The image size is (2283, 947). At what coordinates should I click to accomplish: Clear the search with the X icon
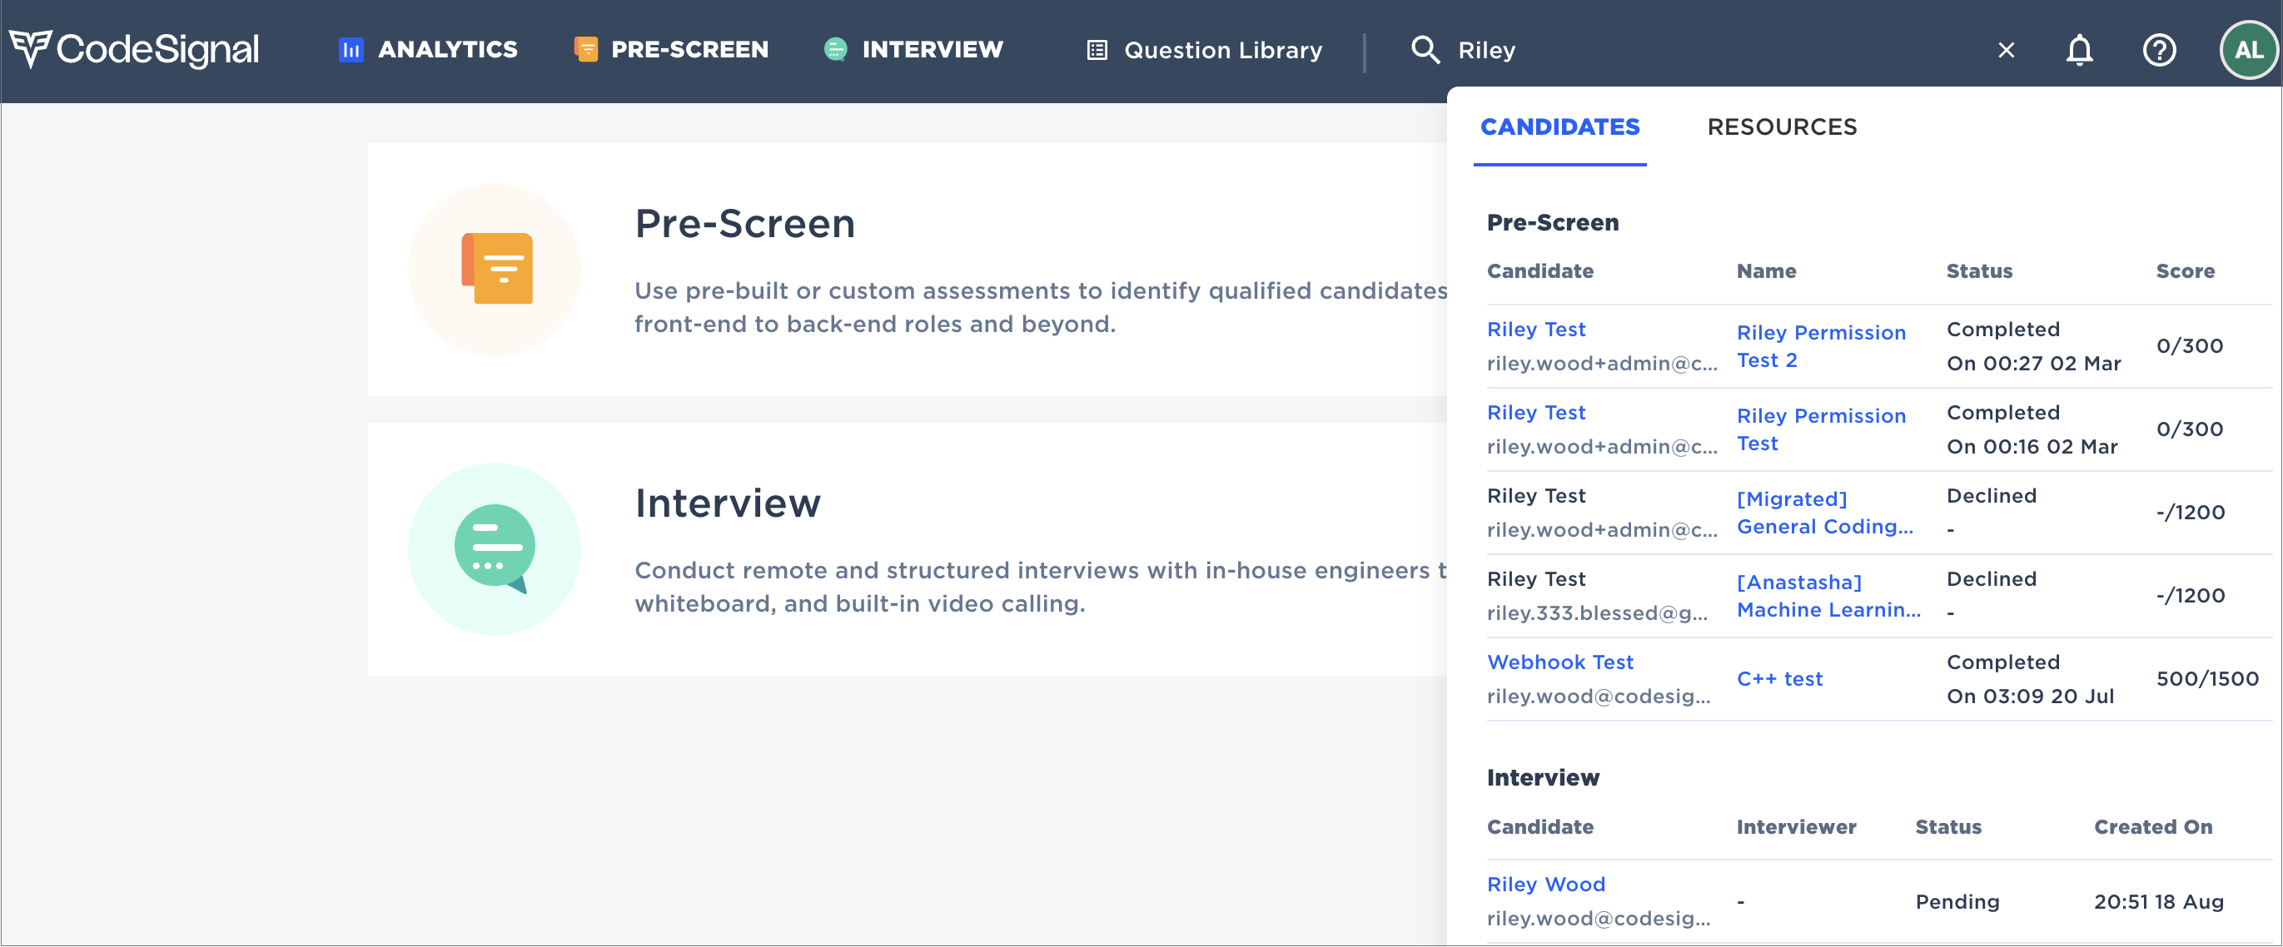click(2006, 51)
